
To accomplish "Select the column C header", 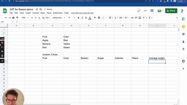I will [x=53, y=26].
